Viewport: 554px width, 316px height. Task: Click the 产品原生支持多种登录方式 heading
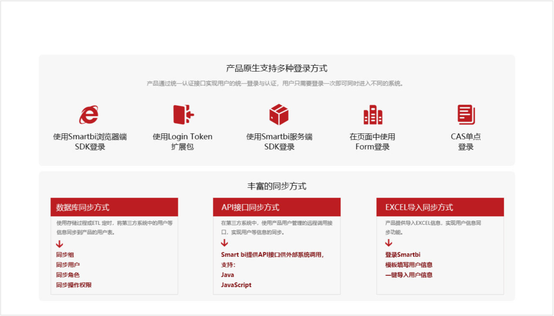click(x=277, y=68)
